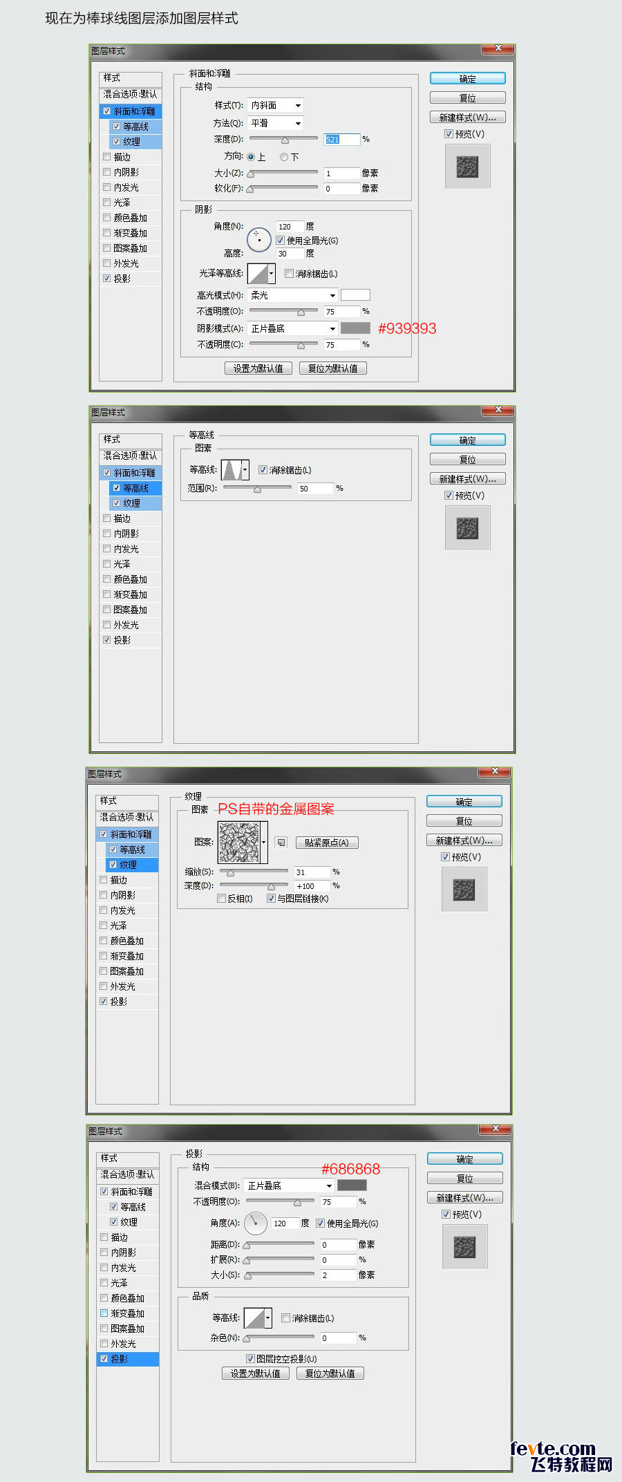Image resolution: width=622 pixels, height=1482 pixels.
Task: Click the 杂色 slider in the 投影 dialog
Action: click(x=280, y=1338)
